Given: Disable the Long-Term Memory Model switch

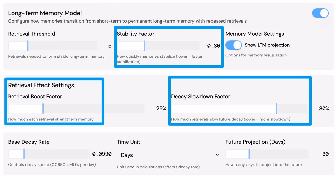Looking at the screenshot, I should point(320,13).
